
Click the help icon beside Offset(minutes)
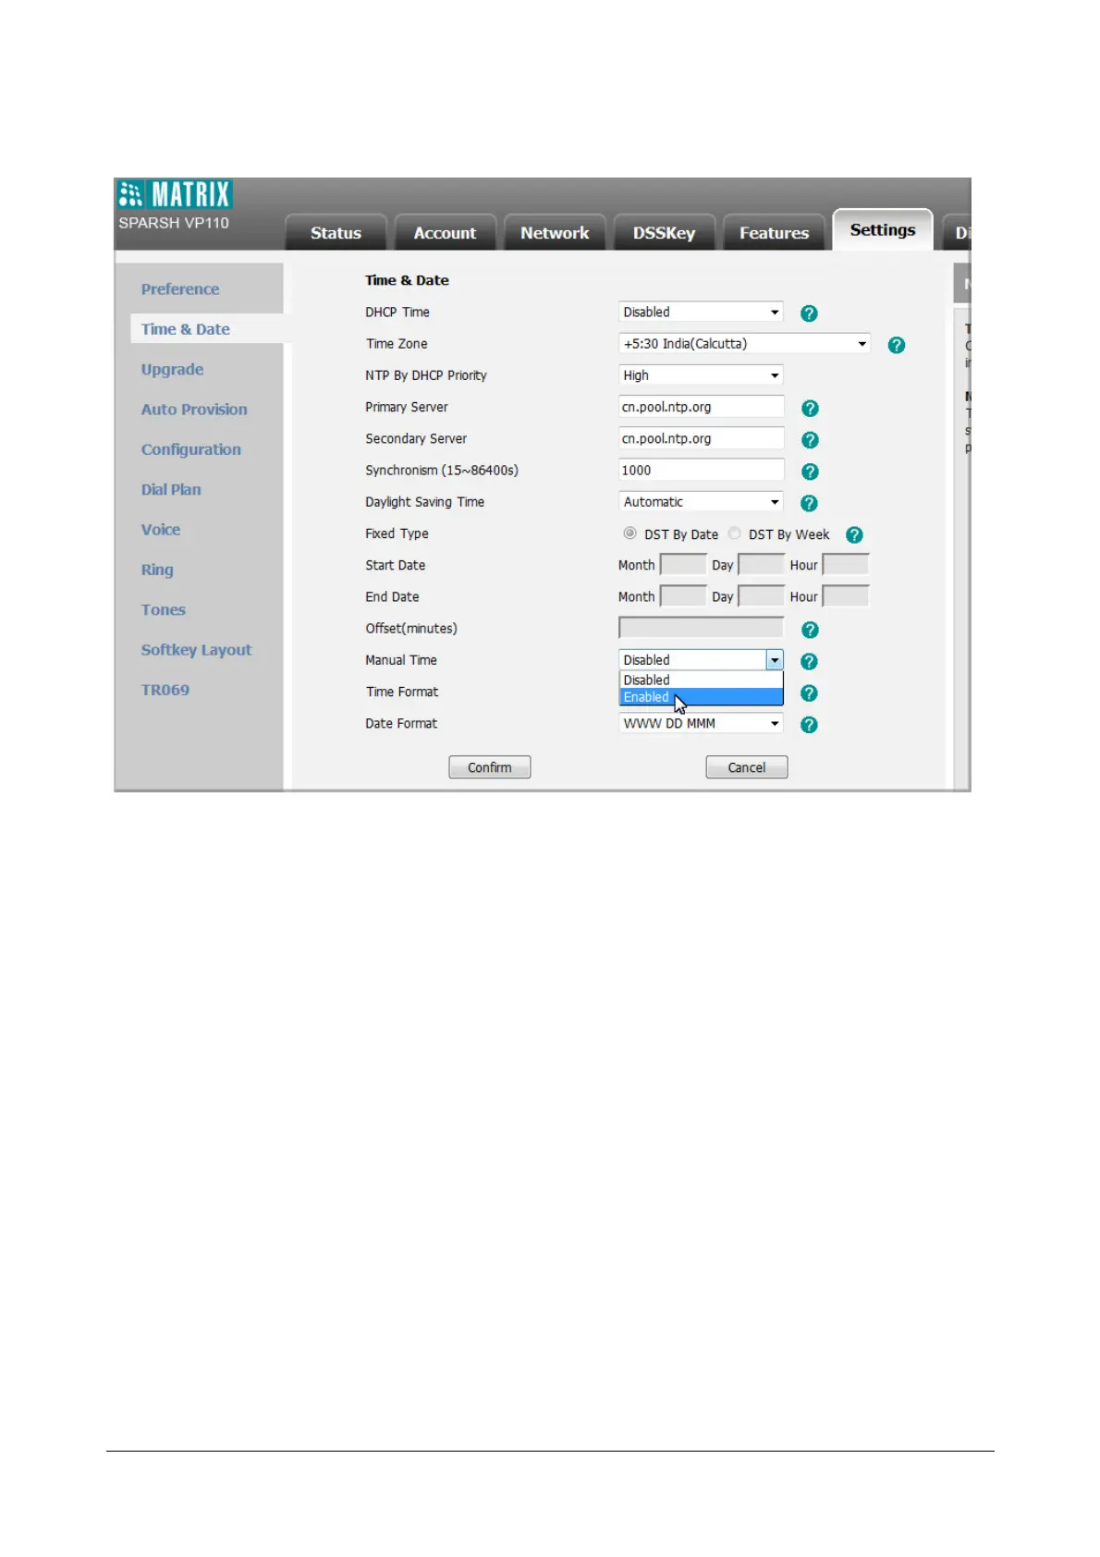tap(810, 630)
